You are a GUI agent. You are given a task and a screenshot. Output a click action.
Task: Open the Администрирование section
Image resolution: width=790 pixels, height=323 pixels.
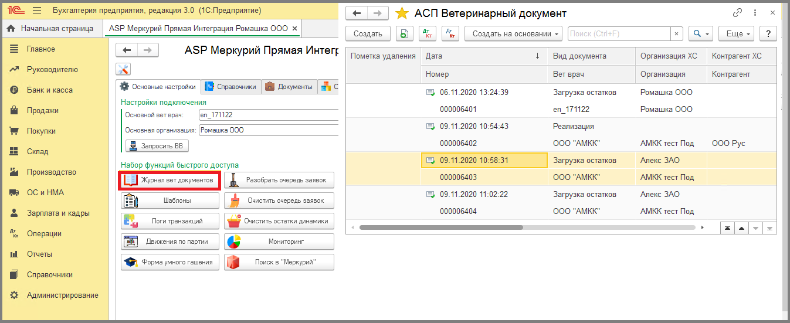(63, 295)
